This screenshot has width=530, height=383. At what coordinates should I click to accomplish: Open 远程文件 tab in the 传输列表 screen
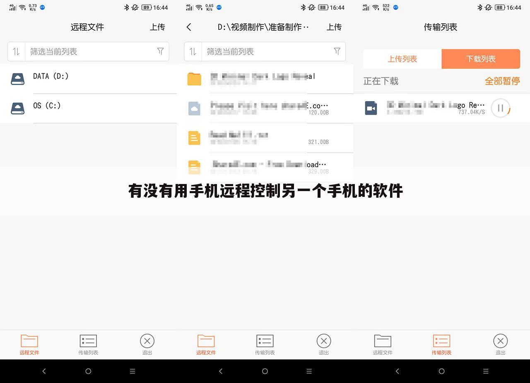383,345
